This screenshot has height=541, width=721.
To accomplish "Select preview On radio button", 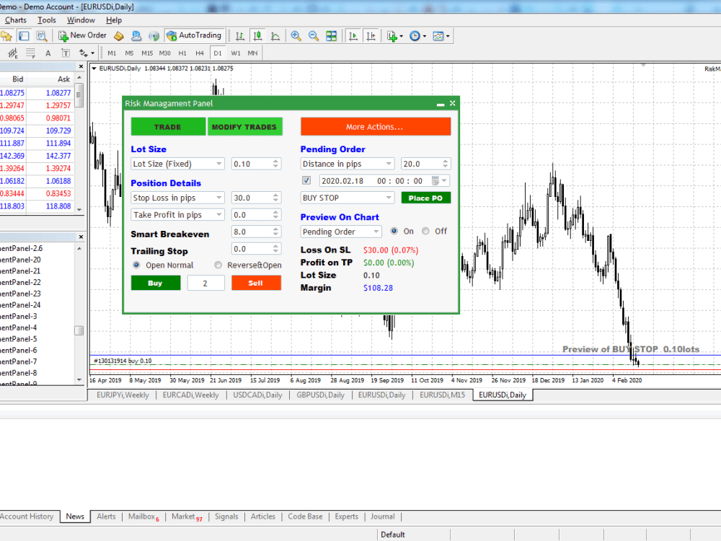I will 394,231.
